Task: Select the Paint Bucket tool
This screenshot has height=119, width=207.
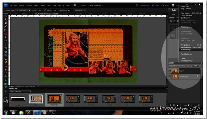Action: pyautogui.click(x=6, y=80)
